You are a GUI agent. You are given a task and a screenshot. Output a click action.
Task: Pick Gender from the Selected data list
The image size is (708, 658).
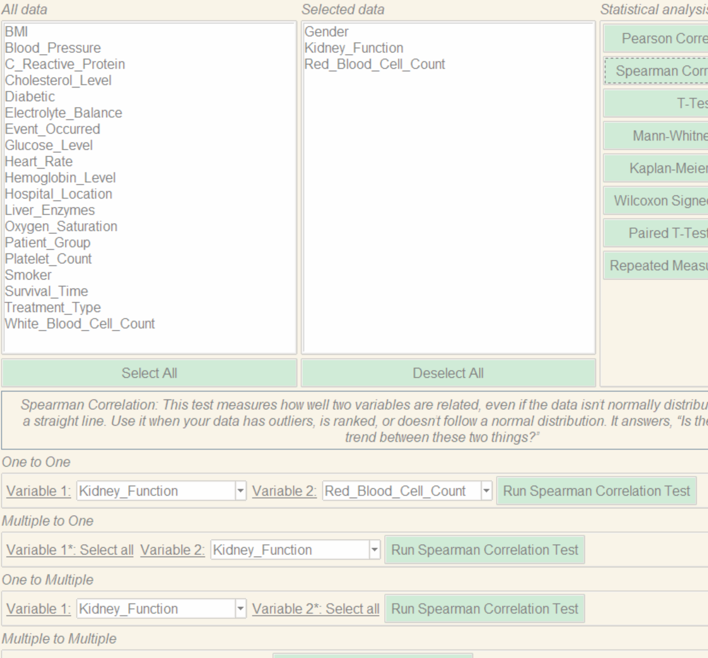[326, 32]
